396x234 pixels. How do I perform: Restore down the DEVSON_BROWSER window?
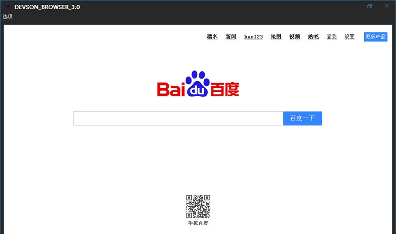pos(369,6)
